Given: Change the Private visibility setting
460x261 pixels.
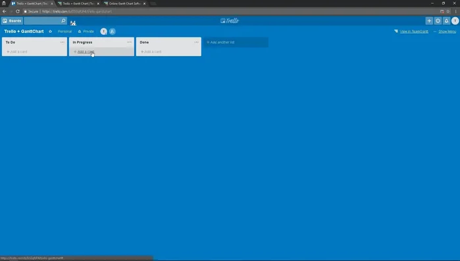Looking at the screenshot, I should 86,32.
